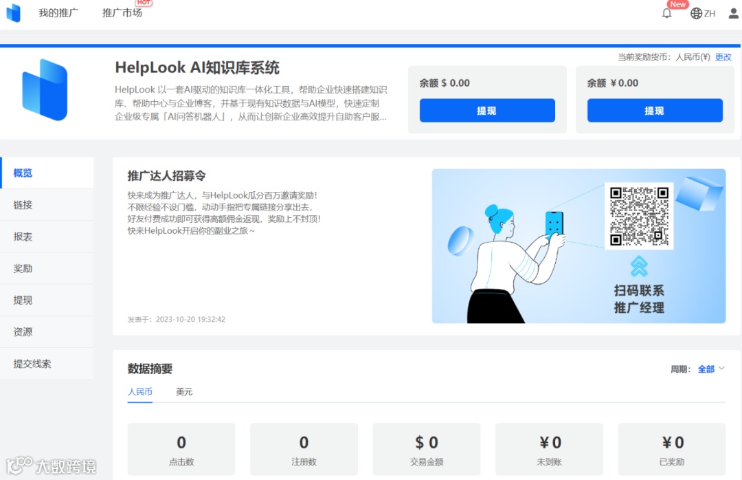The height and width of the screenshot is (480, 742).
Task: Click the HelpLook logo in the top-left corner
Action: (x=13, y=13)
